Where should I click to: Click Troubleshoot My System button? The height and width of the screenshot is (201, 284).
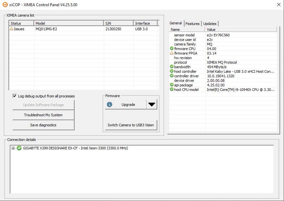pyautogui.click(x=43, y=115)
